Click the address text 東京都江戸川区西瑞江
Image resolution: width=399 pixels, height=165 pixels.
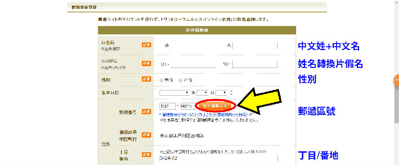182,136
